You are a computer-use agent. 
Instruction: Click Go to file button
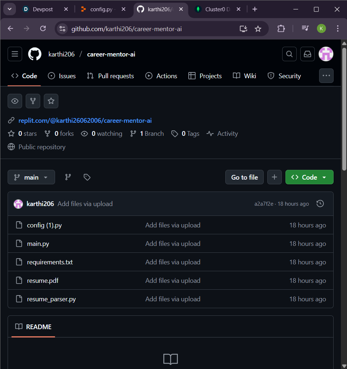[x=244, y=177]
